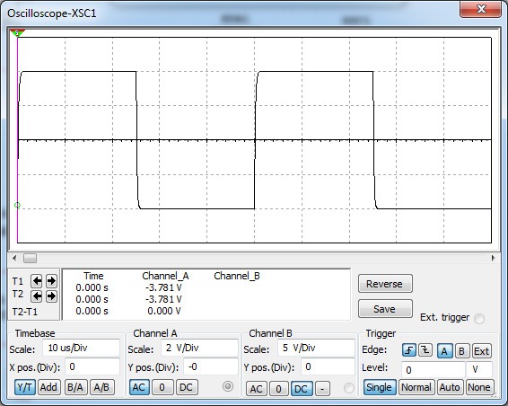
Task: Close the Oscilloscope-XSC1 window
Action: click(481, 9)
